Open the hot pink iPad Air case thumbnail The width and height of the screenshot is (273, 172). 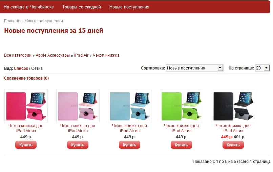pyautogui.click(x=26, y=106)
